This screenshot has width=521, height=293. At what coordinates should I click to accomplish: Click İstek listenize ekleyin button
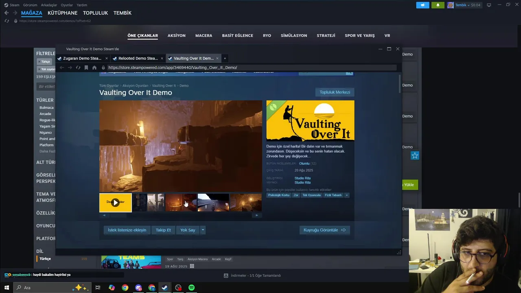point(127,230)
